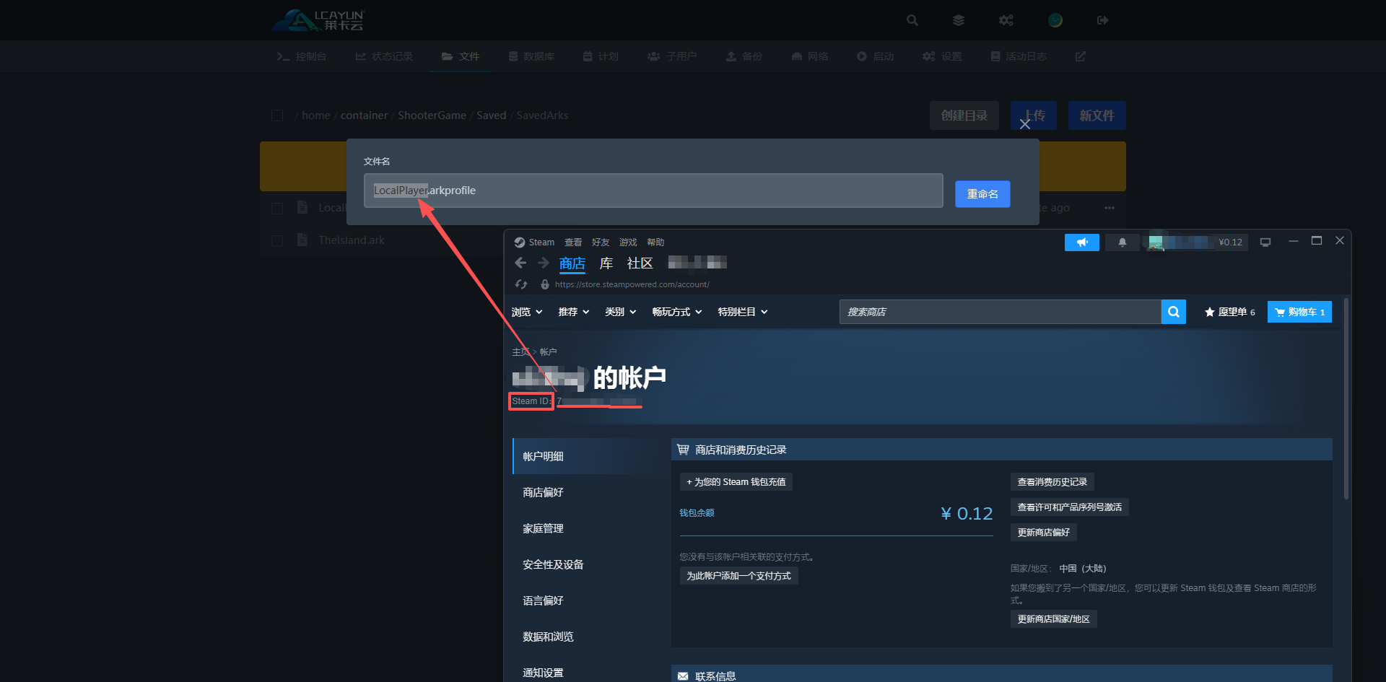The width and height of the screenshot is (1386, 682).
Task: Click the Steam page vertical scrollbar
Action: point(1346,397)
